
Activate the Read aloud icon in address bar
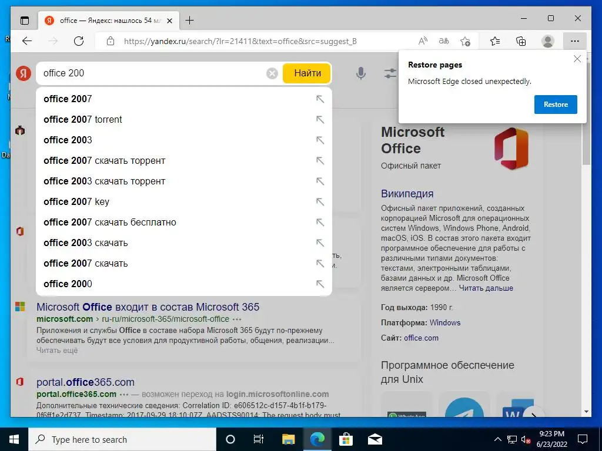pos(423,41)
